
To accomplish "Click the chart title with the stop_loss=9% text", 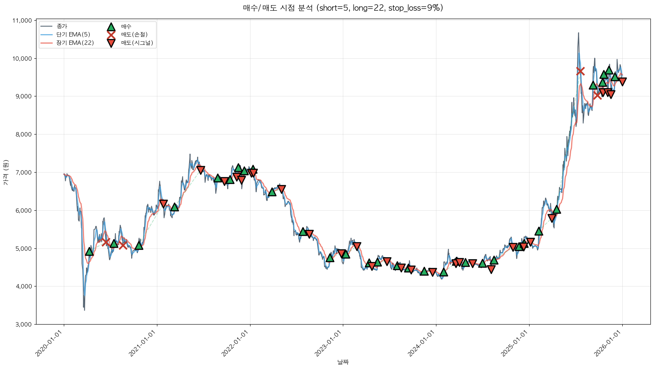I will 343,8.
